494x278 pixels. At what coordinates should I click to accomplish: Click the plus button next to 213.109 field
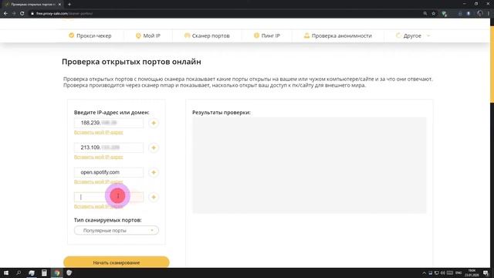[x=154, y=147]
